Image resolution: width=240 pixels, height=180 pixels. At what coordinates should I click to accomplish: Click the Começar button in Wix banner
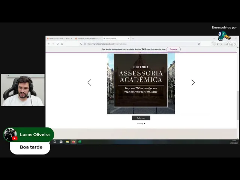(173, 49)
